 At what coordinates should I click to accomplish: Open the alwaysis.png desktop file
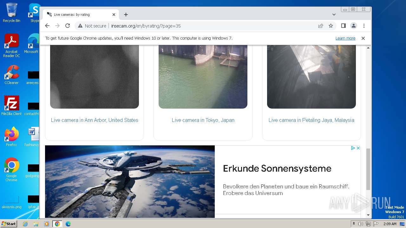[x=11, y=202]
